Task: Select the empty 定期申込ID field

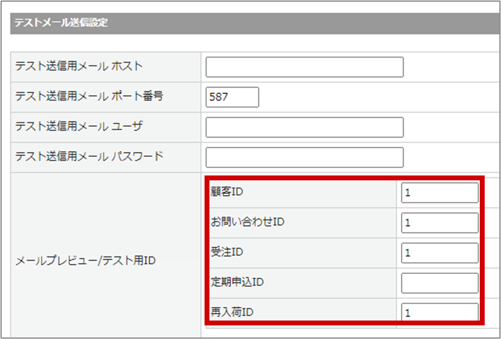Action: pos(440,282)
